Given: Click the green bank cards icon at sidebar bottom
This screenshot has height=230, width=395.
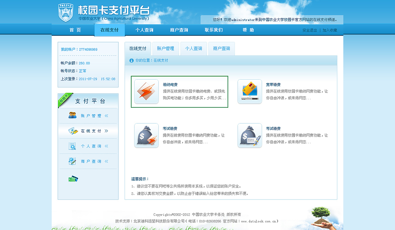Looking at the screenshot, I should [x=73, y=179].
